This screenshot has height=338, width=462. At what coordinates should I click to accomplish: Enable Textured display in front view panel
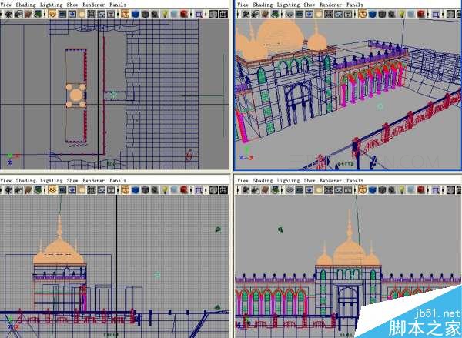click(155, 189)
